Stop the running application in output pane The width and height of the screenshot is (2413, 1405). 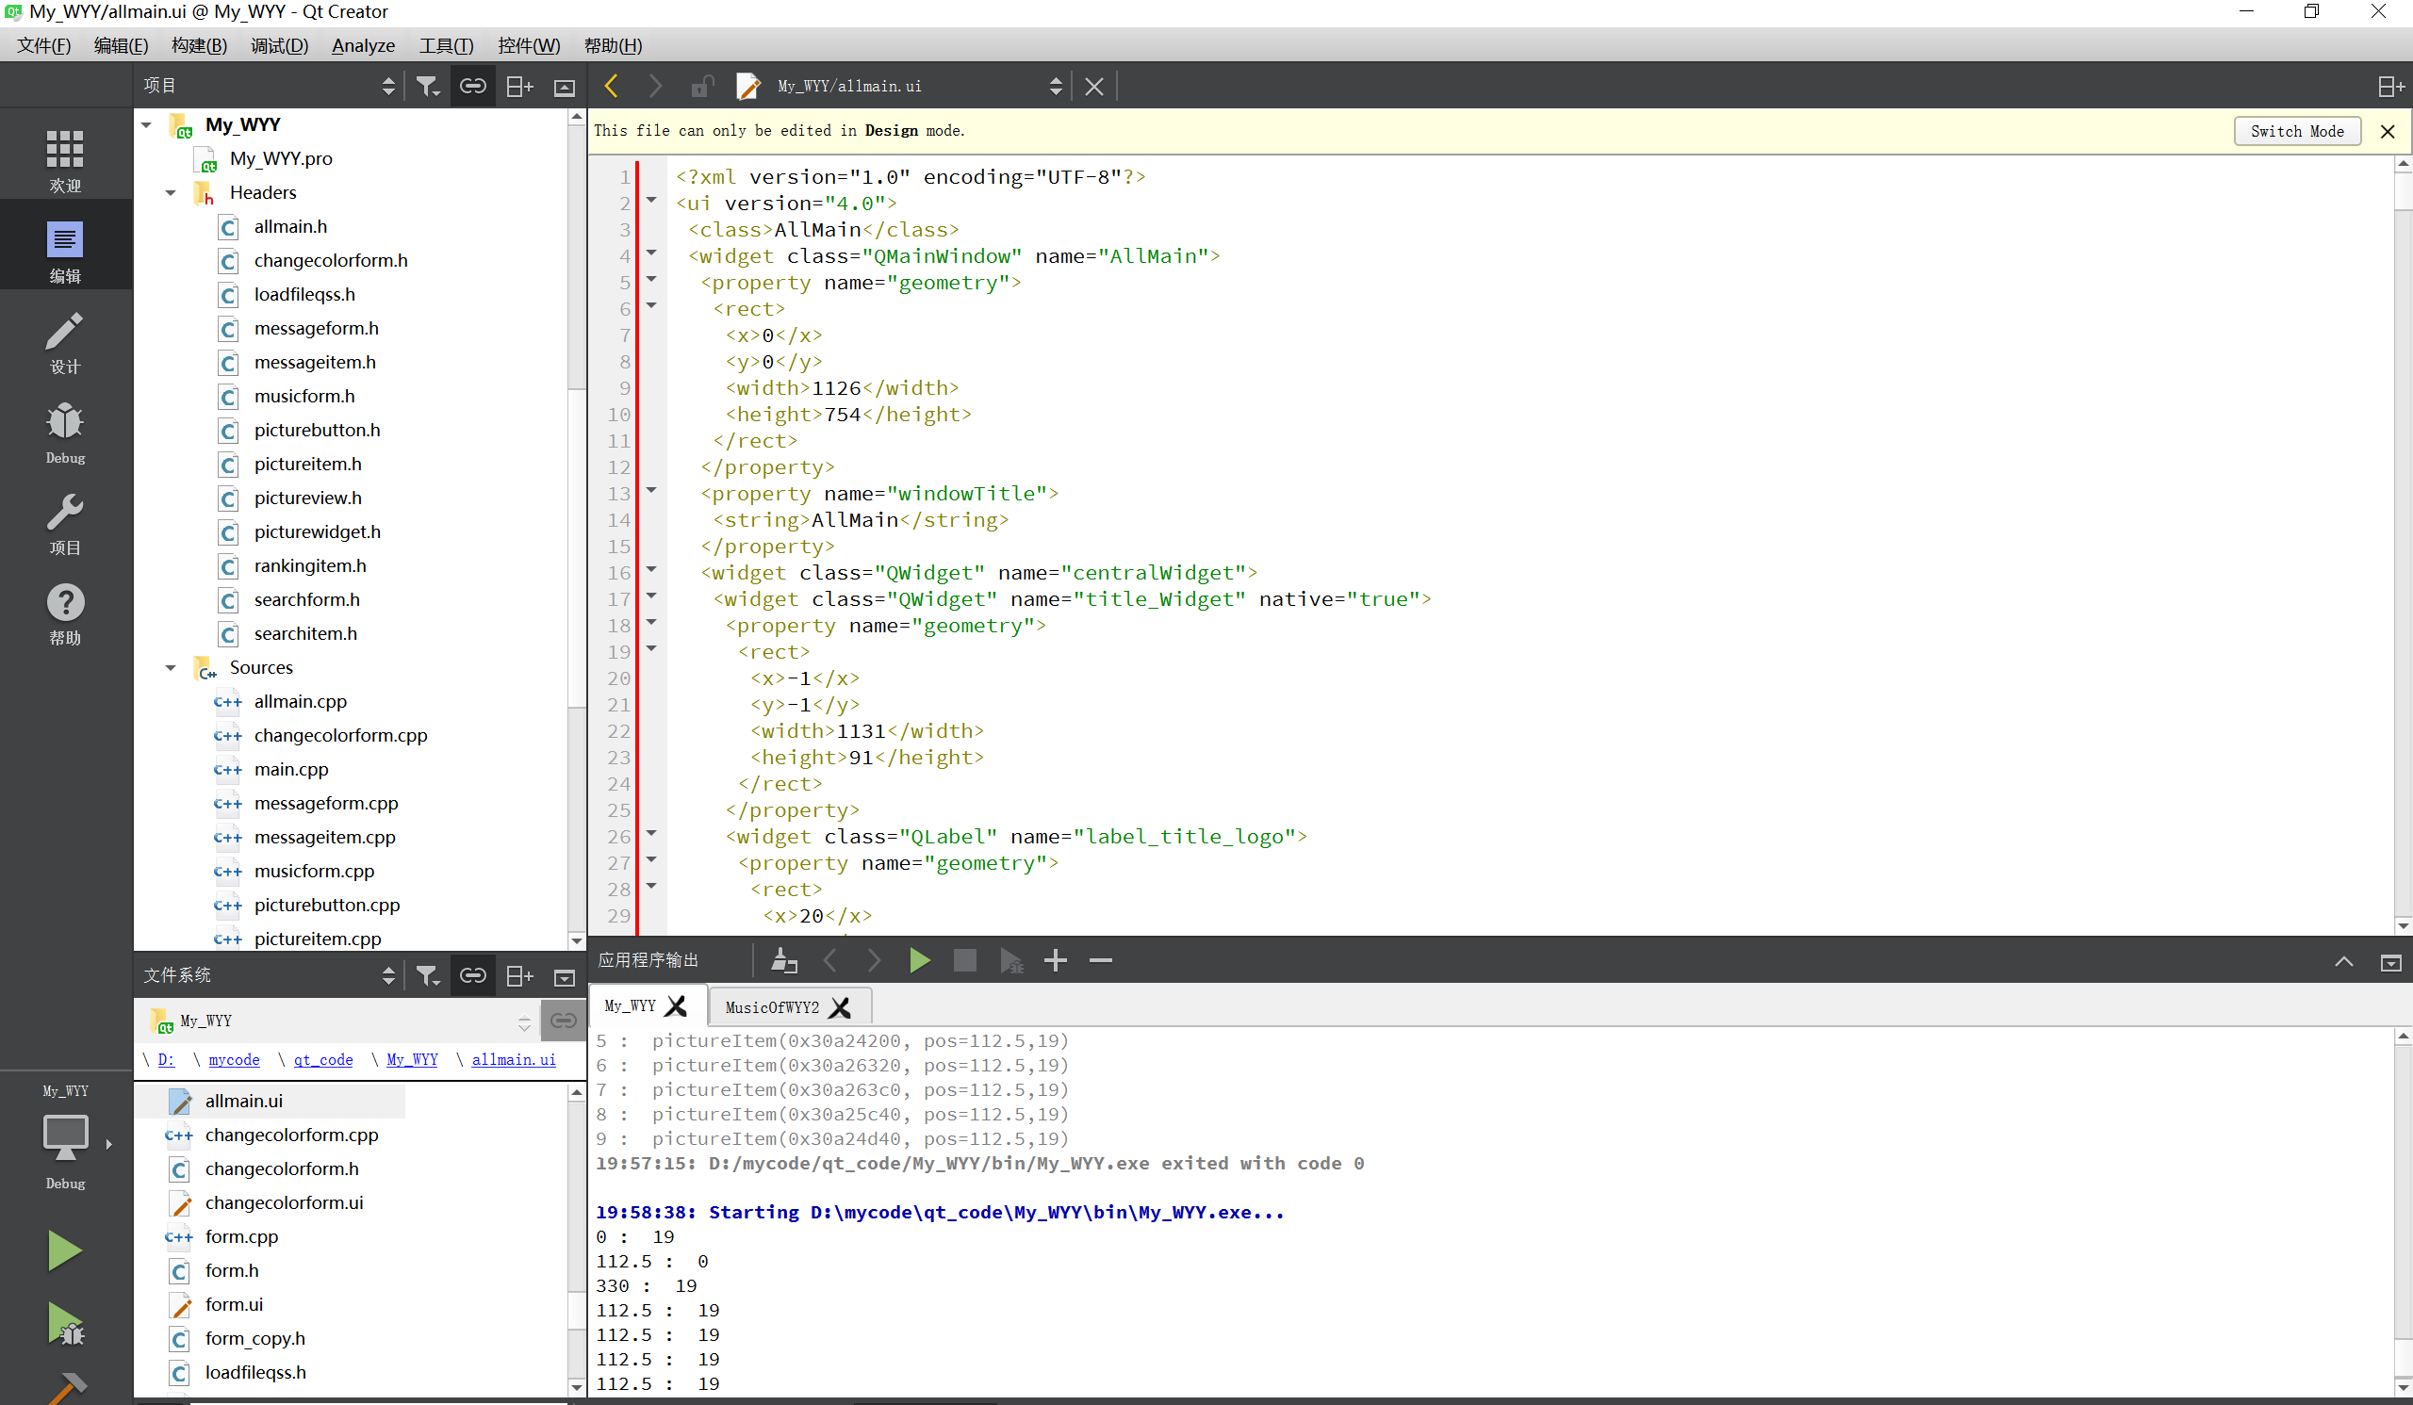point(964,960)
